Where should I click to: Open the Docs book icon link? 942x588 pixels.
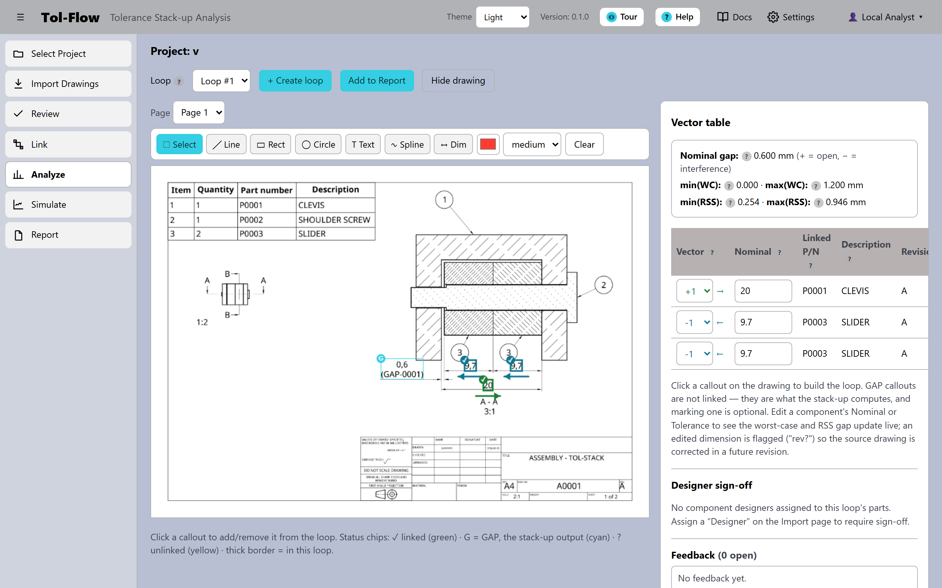(734, 17)
